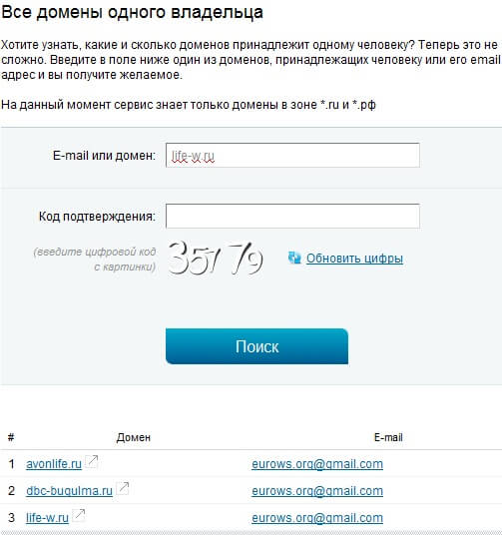Open external link icon next to life-w.ru

click(x=79, y=515)
